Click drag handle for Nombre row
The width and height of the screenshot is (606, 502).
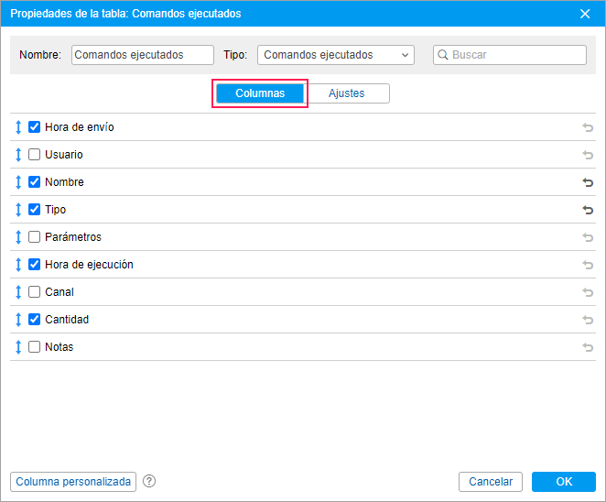coord(18,182)
